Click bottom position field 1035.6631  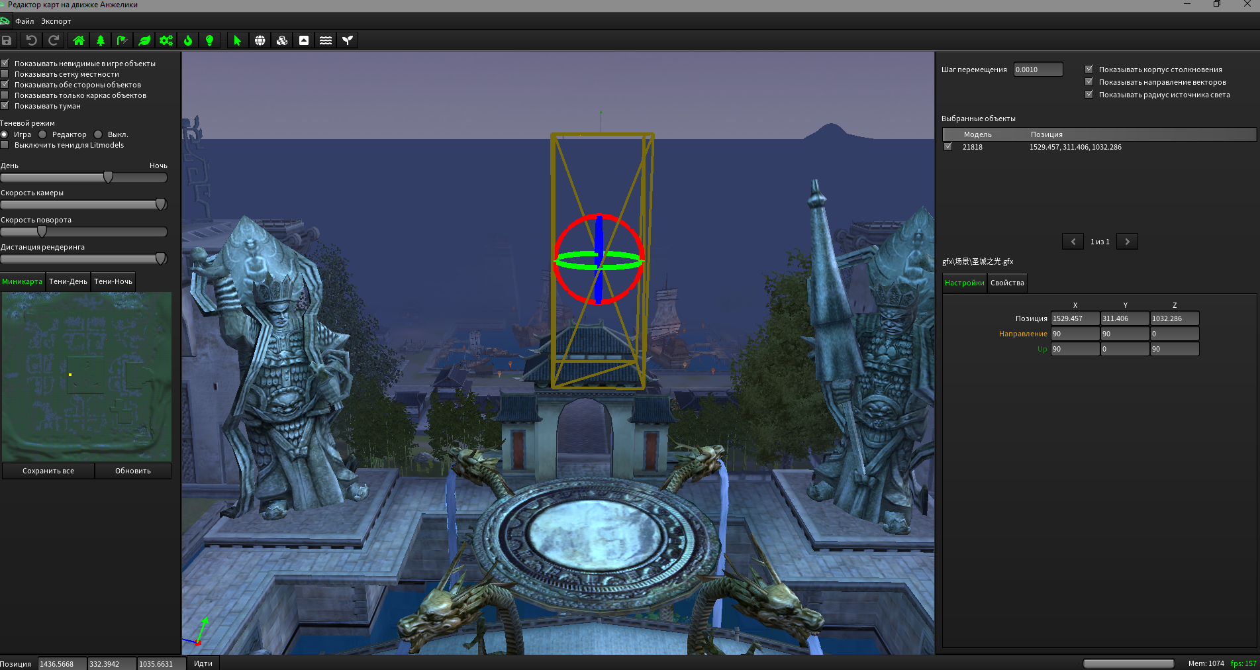click(161, 663)
